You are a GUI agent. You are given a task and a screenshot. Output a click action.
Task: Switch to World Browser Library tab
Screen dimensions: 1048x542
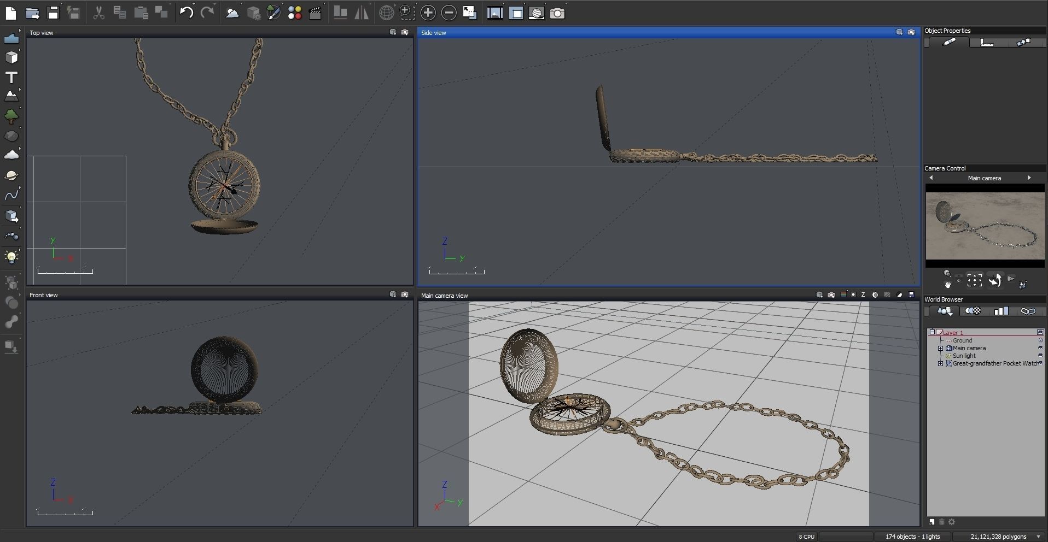[x=1001, y=311]
